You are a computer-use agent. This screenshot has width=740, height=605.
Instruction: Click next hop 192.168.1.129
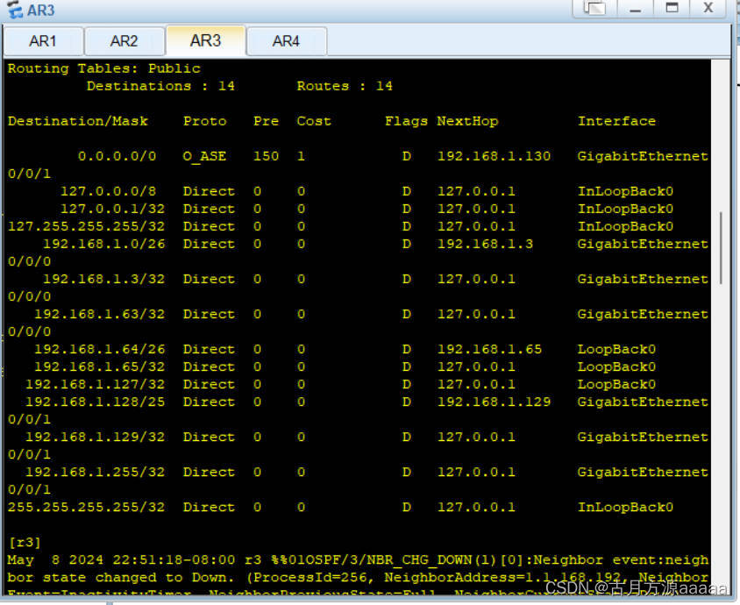coord(494,402)
